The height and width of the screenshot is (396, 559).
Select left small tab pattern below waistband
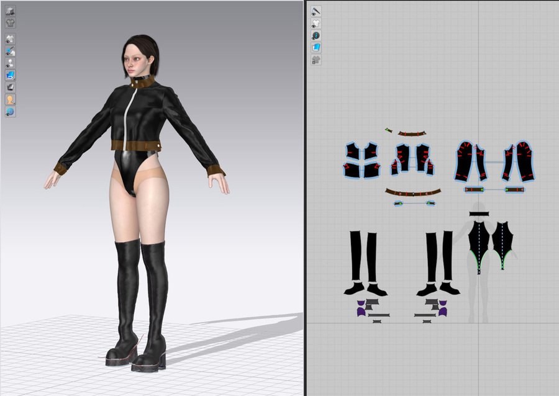pos(398,204)
